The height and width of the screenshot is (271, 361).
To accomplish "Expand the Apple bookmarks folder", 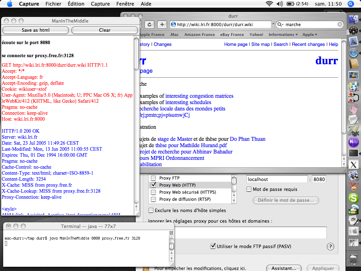I will [x=310, y=35].
